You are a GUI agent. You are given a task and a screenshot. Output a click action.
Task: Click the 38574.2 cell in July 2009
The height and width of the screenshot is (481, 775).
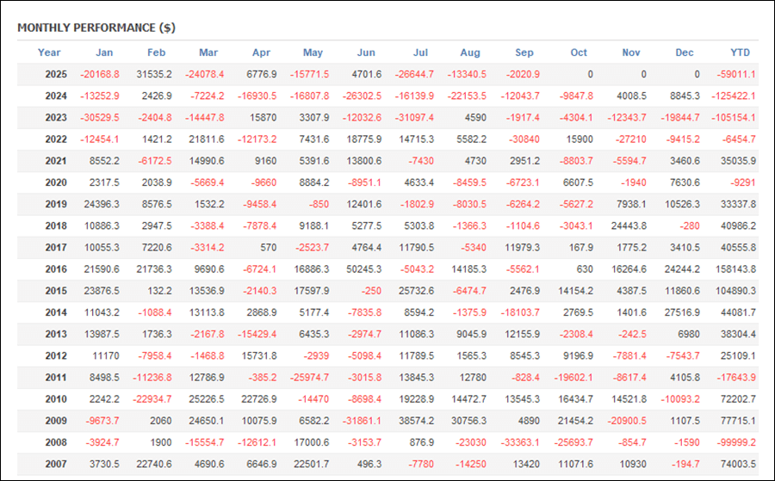pyautogui.click(x=417, y=421)
